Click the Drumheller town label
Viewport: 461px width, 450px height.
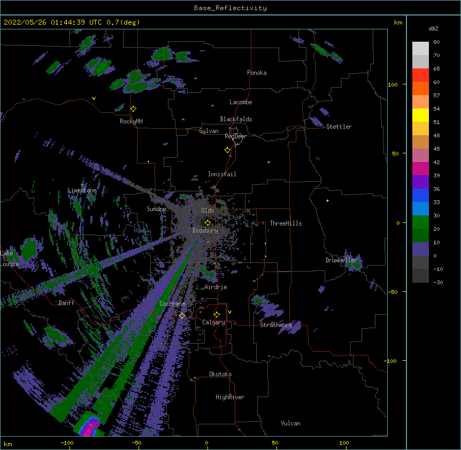pos(341,260)
